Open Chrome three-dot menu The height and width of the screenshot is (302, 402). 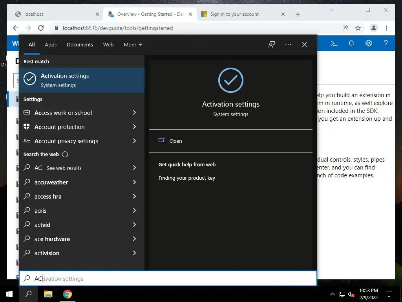pos(387,28)
